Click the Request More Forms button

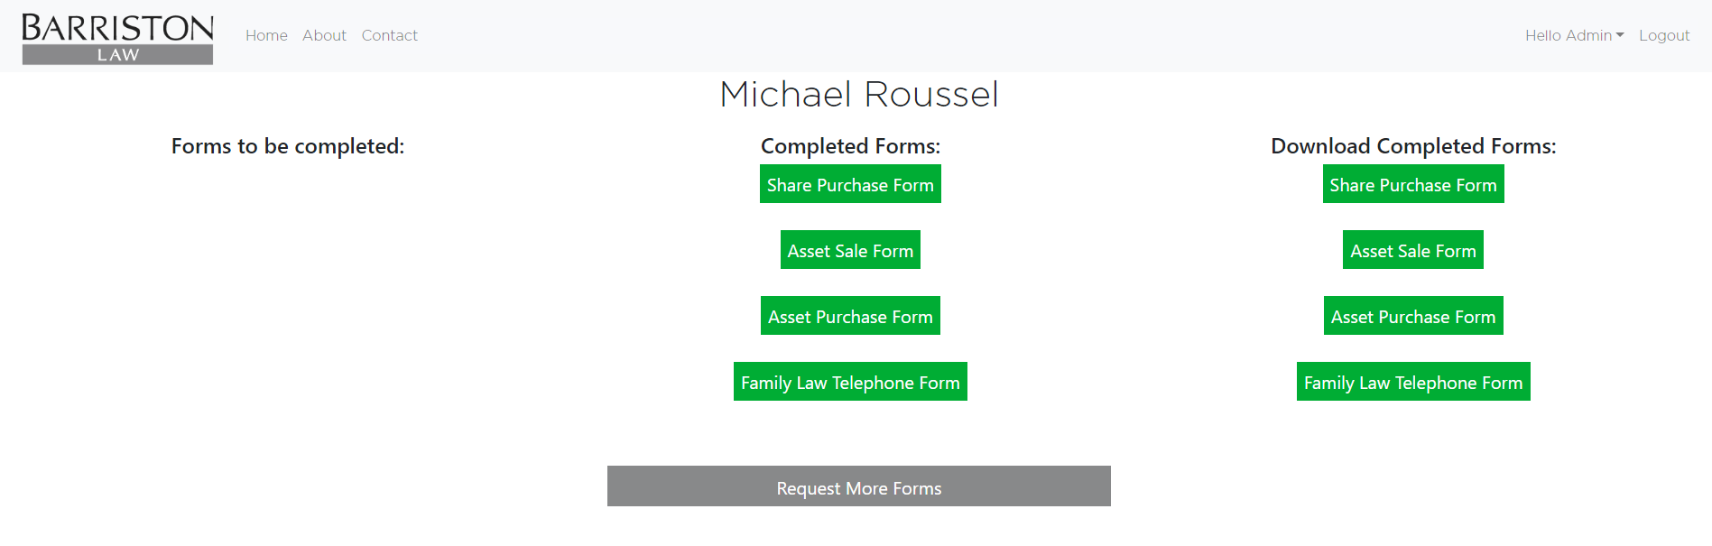[858, 486]
